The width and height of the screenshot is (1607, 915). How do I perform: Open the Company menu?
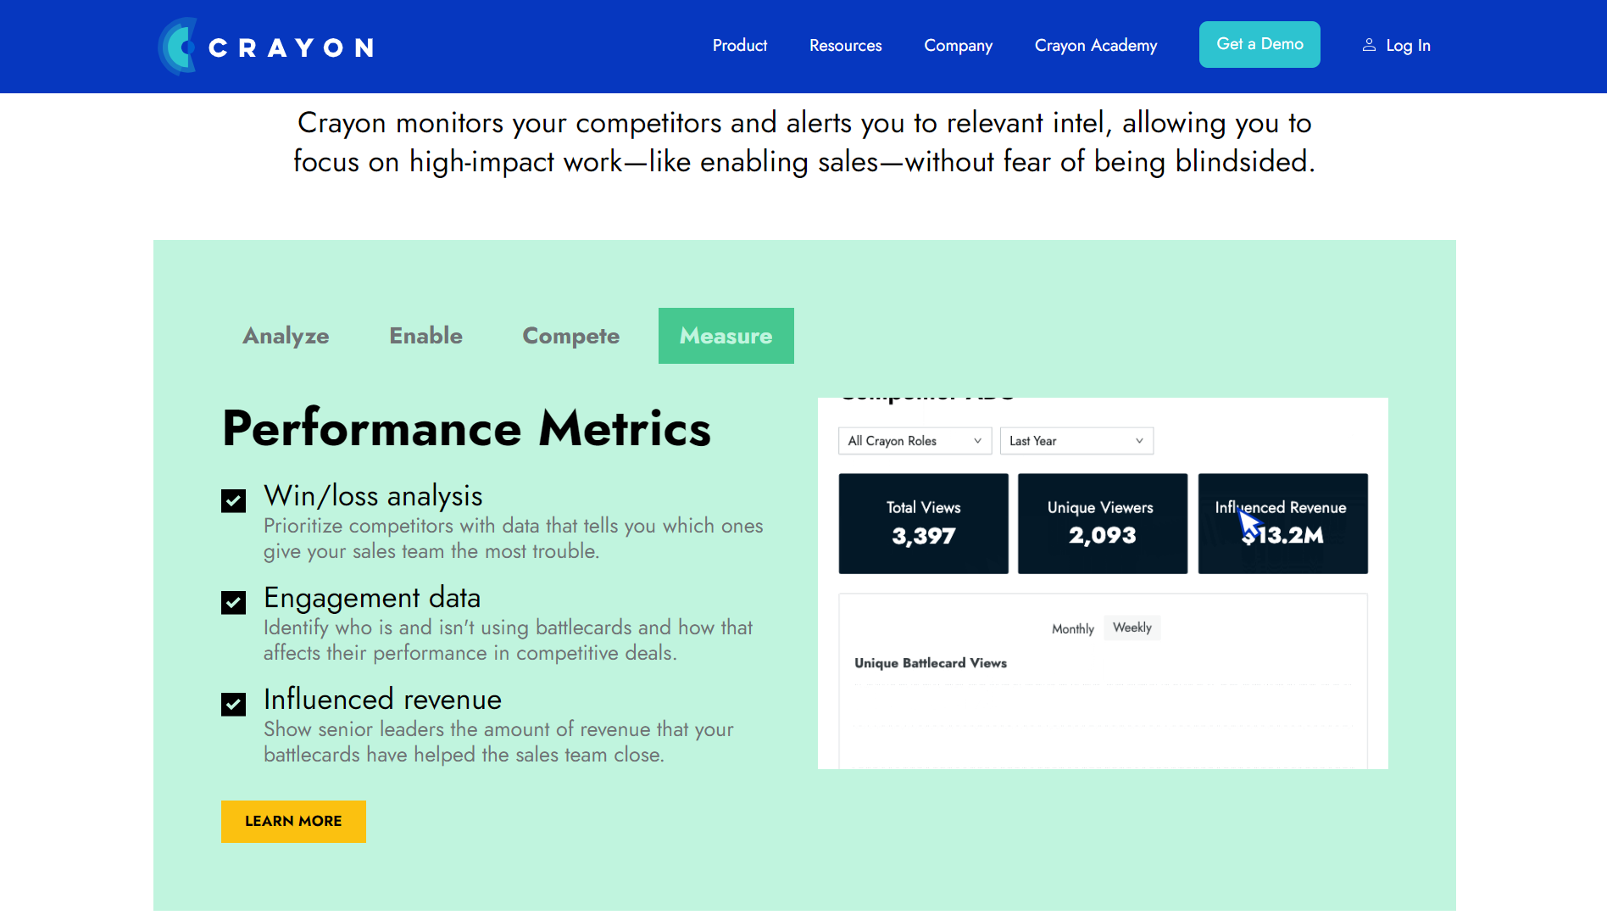(x=958, y=46)
